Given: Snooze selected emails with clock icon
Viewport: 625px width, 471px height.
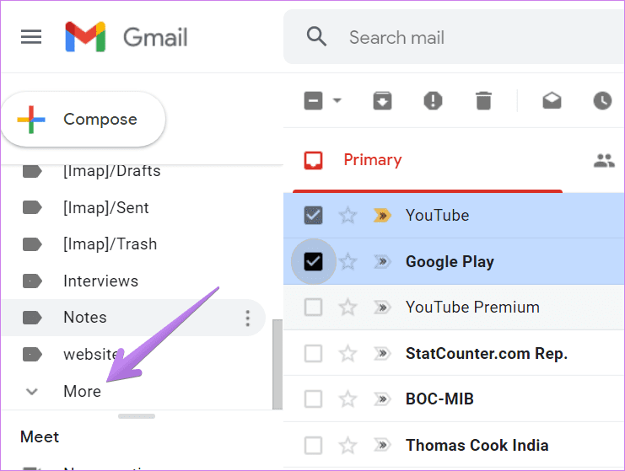Looking at the screenshot, I should tap(602, 100).
